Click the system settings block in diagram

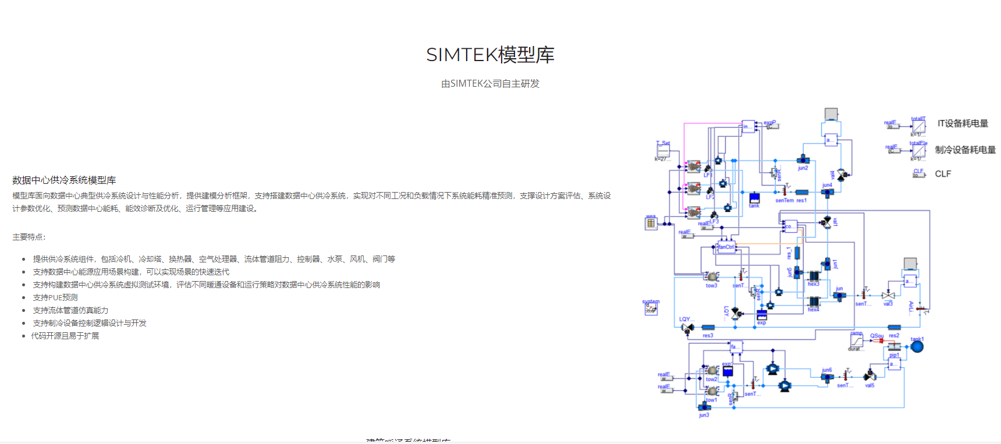pyautogui.click(x=651, y=310)
